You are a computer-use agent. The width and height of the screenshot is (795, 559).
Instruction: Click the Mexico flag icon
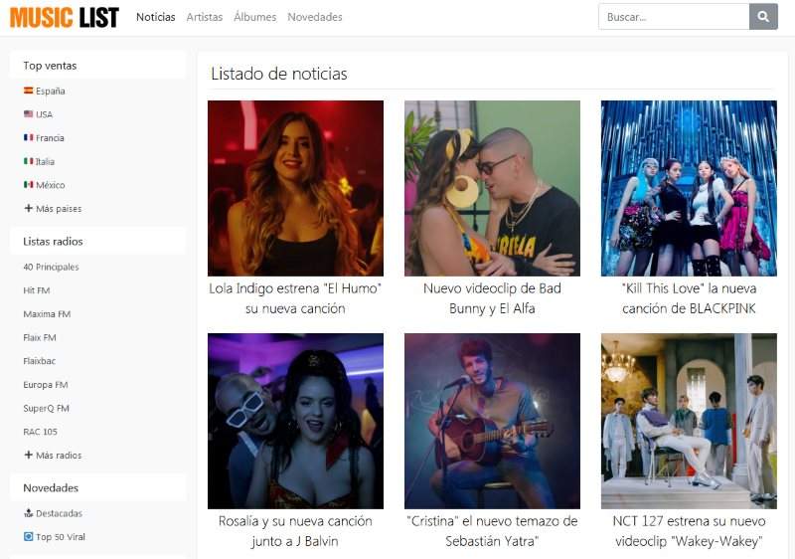pos(29,185)
